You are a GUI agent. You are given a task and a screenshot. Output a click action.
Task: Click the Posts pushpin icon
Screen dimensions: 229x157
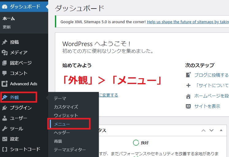coord(5,42)
